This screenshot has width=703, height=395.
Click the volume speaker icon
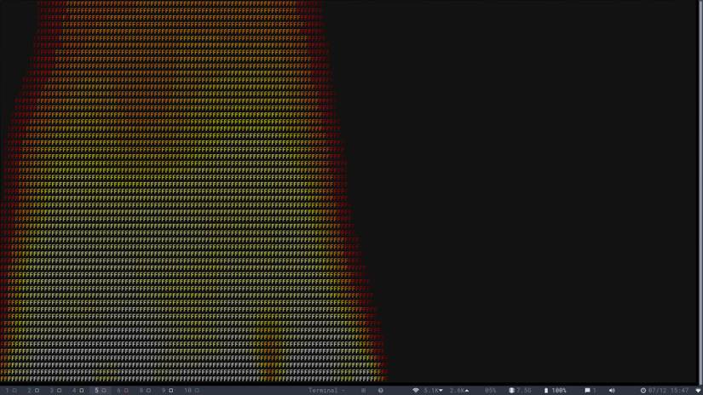click(x=612, y=391)
